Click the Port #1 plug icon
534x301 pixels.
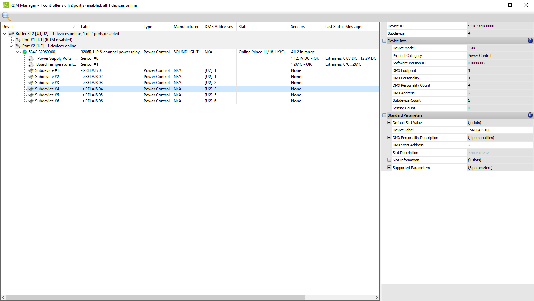pyautogui.click(x=18, y=40)
